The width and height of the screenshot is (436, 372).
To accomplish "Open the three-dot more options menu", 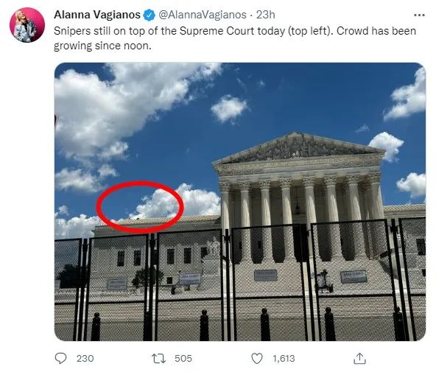I will (419, 15).
